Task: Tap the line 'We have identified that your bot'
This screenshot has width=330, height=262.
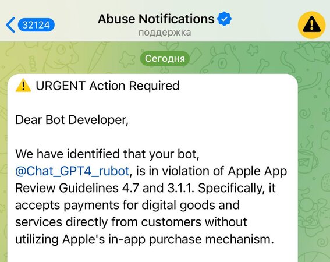Action: click(x=107, y=154)
